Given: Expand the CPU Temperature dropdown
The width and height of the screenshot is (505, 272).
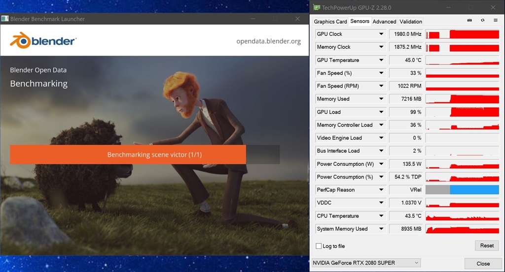Looking at the screenshot, I should (381, 216).
